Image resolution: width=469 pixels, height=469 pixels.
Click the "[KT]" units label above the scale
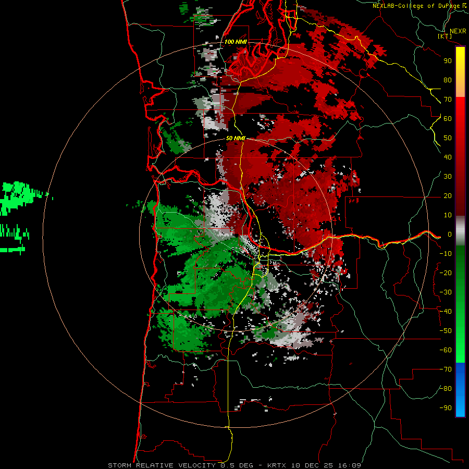(x=445, y=36)
